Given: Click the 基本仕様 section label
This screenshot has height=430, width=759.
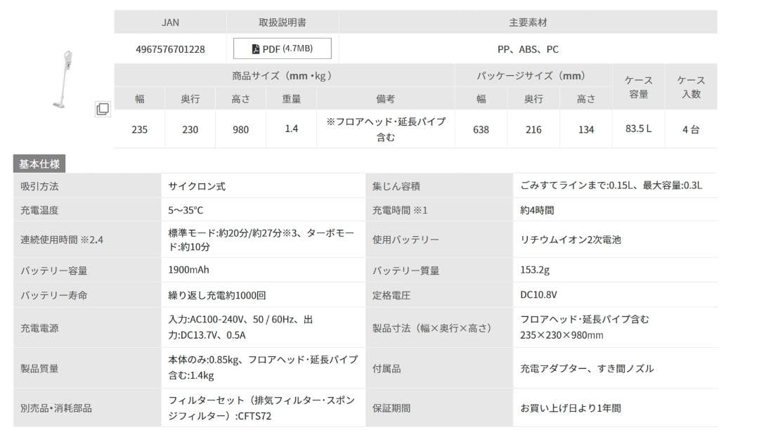Looking at the screenshot, I should (39, 164).
